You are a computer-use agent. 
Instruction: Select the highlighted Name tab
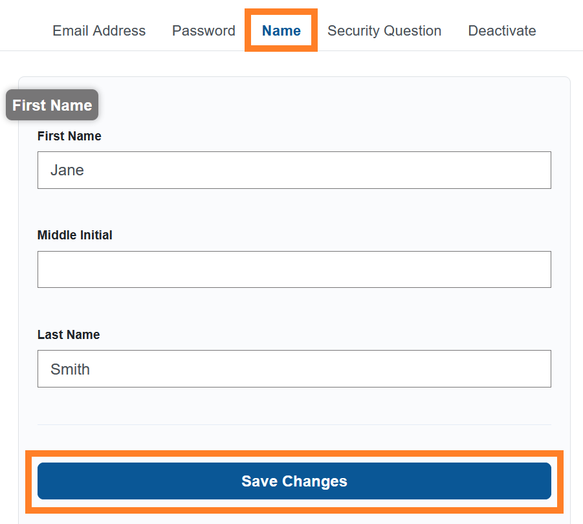(x=281, y=30)
